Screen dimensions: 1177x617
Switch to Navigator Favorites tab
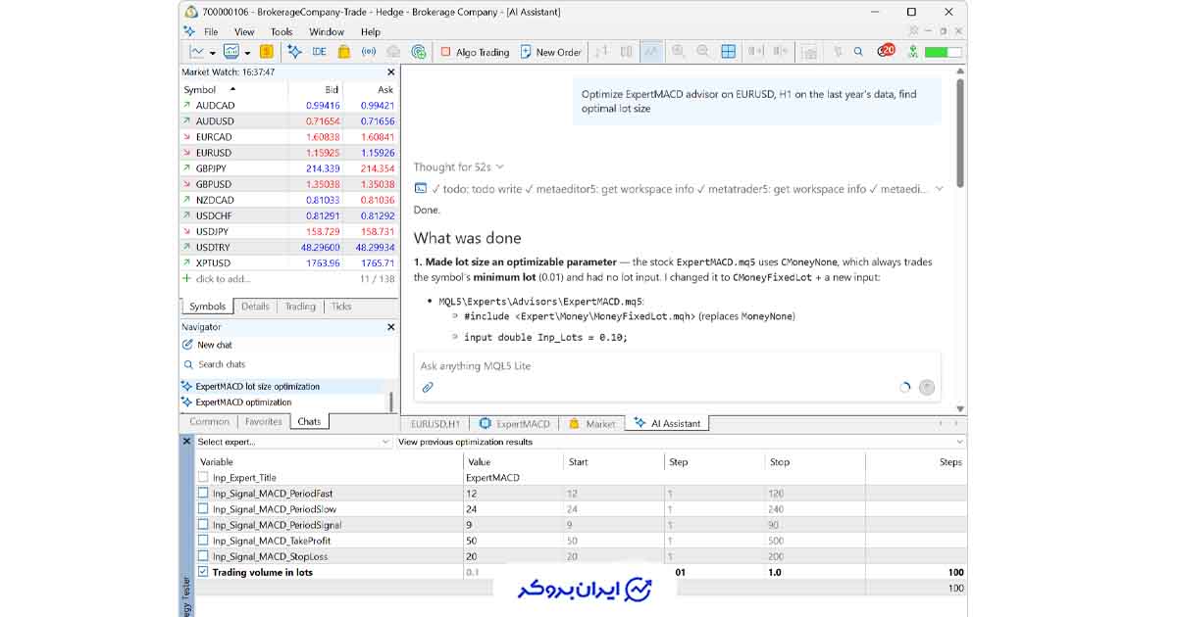point(264,422)
